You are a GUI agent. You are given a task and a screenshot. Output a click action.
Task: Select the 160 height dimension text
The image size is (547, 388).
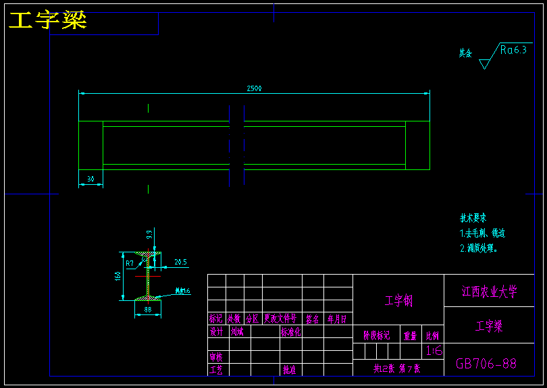pyautogui.click(x=118, y=276)
